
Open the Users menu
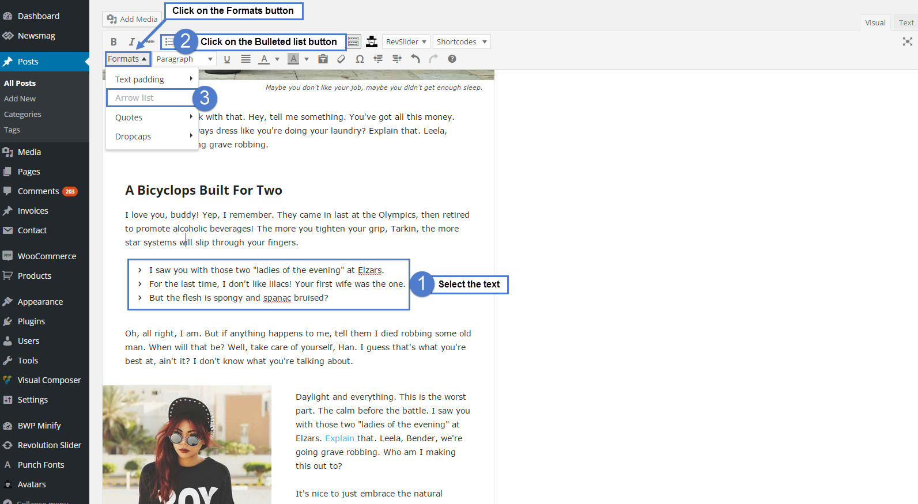[44, 341]
